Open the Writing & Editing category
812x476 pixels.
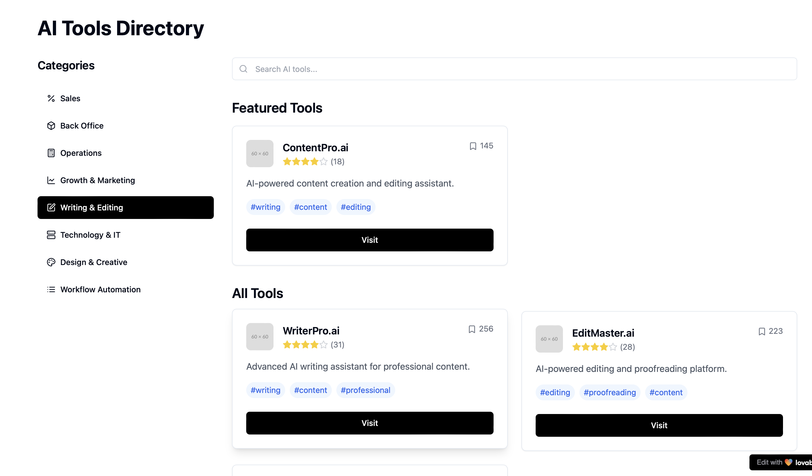pos(125,208)
